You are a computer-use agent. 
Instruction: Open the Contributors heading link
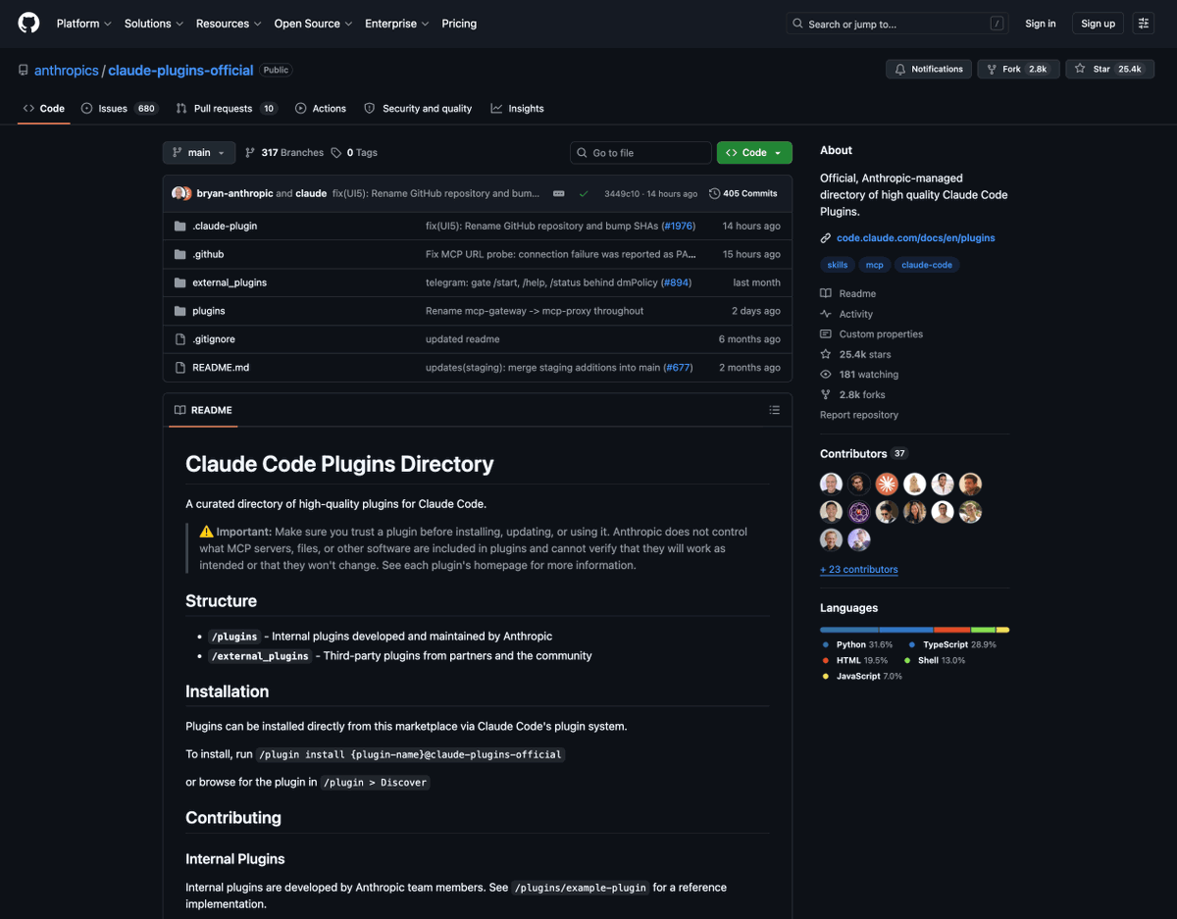tap(863, 453)
